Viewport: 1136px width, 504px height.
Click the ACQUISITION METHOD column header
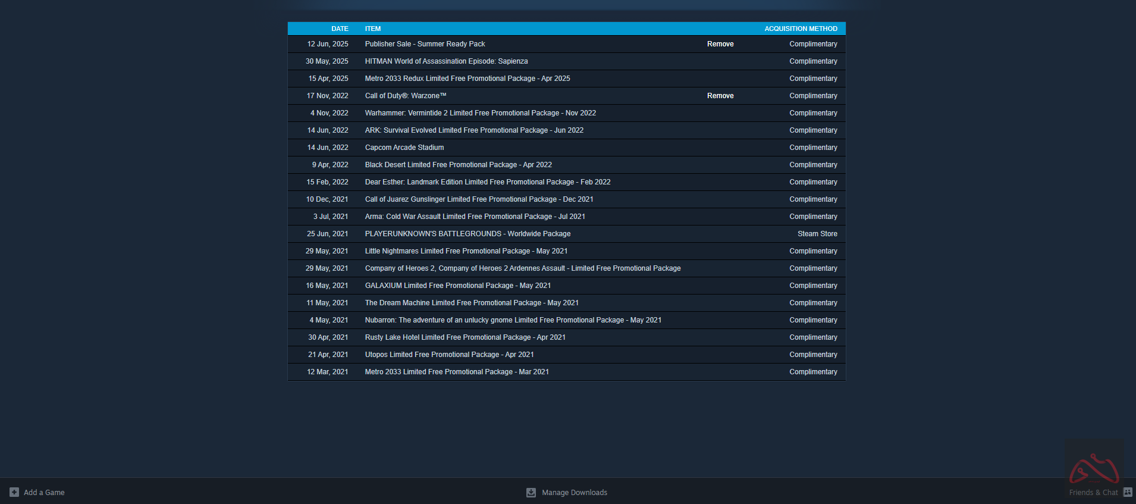click(x=801, y=29)
